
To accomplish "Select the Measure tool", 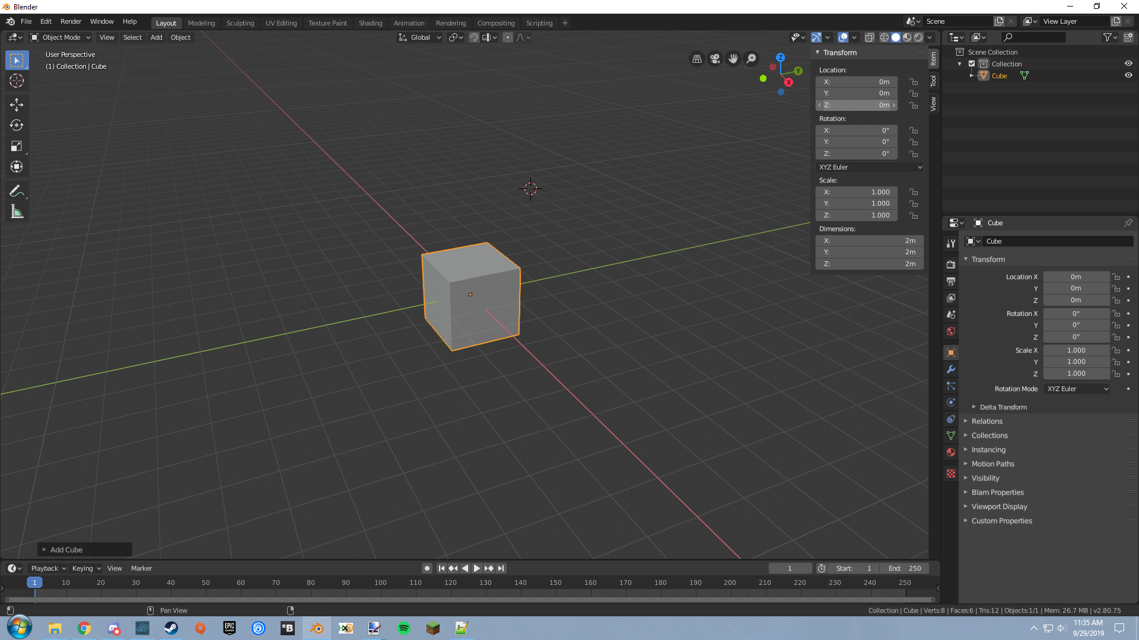I will pos(17,212).
